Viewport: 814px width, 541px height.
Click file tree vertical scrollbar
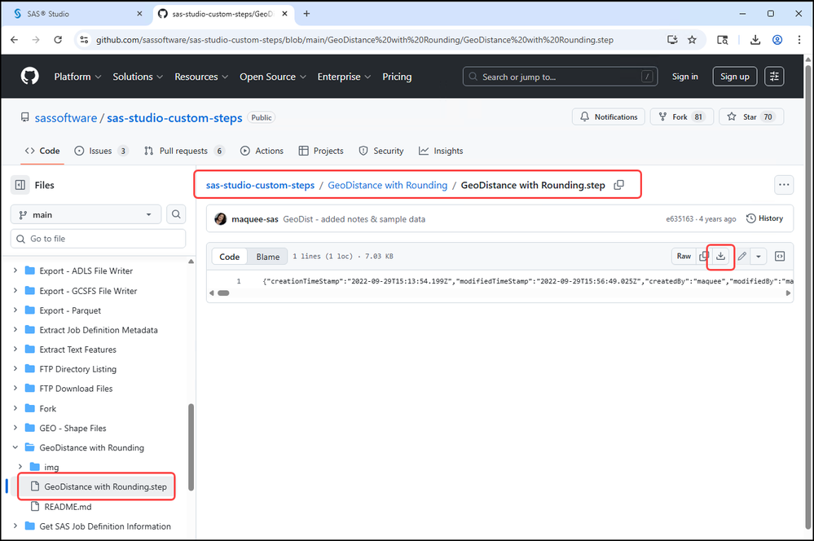[x=191, y=447]
